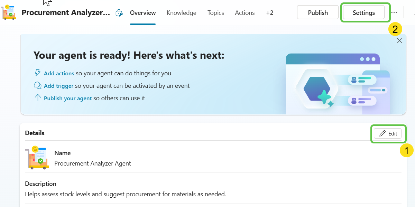The width and height of the screenshot is (415, 207).
Task: Dismiss the 'Your agent is ready' banner
Action: pos(399,41)
